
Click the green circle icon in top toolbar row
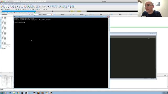(x=29, y=6)
